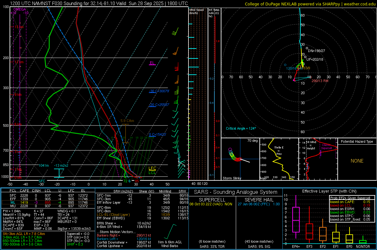Click the sounding title with 'NAMNST F030'
Screen dimensions: 377x250
[x=99, y=4]
